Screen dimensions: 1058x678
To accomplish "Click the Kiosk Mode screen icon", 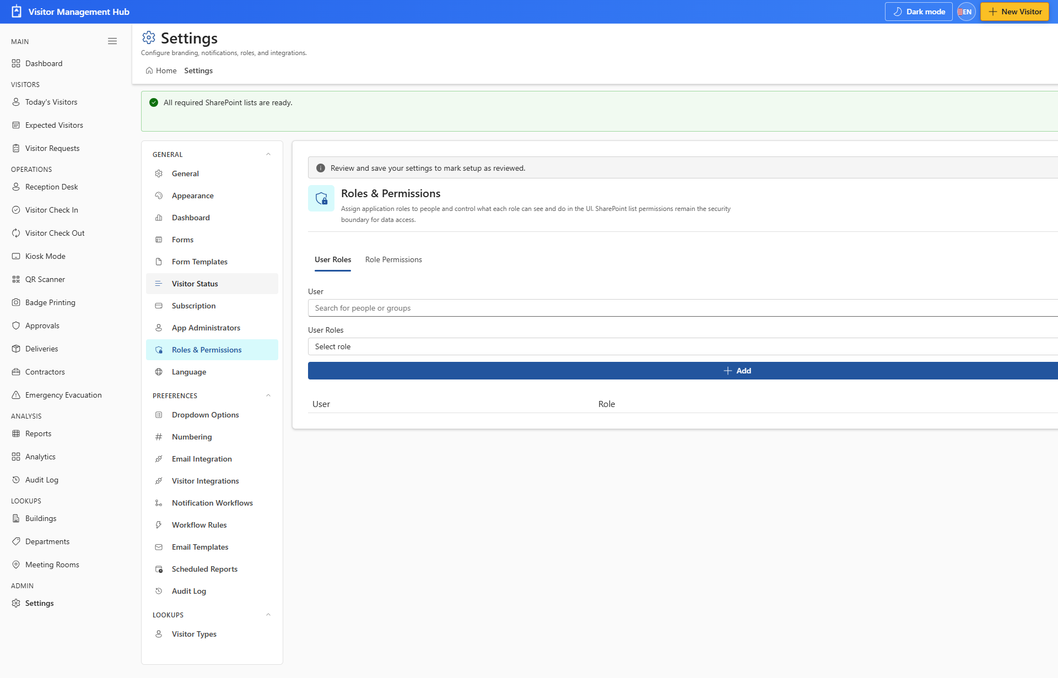I will click(x=16, y=256).
